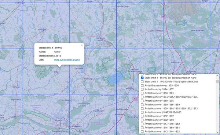220x135 pixels.
Task: Click the Name value 'Uchte' in popup
Action: 57,52
